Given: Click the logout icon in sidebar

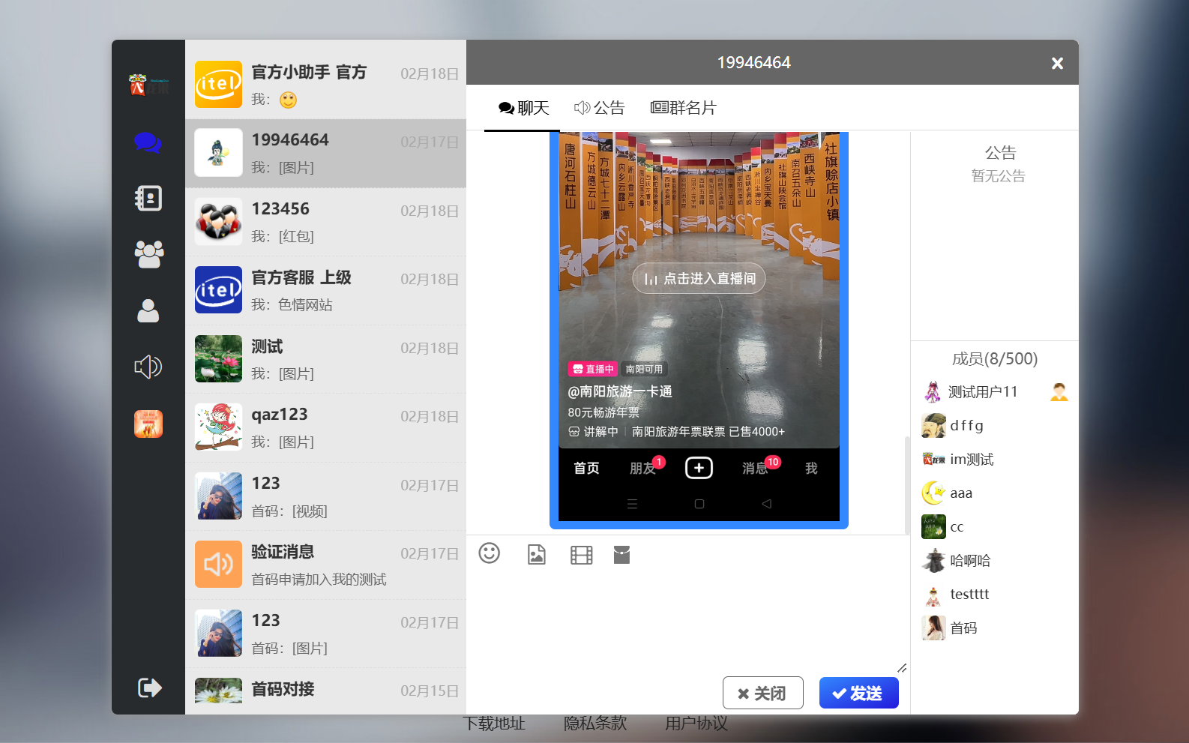Looking at the screenshot, I should tap(149, 688).
